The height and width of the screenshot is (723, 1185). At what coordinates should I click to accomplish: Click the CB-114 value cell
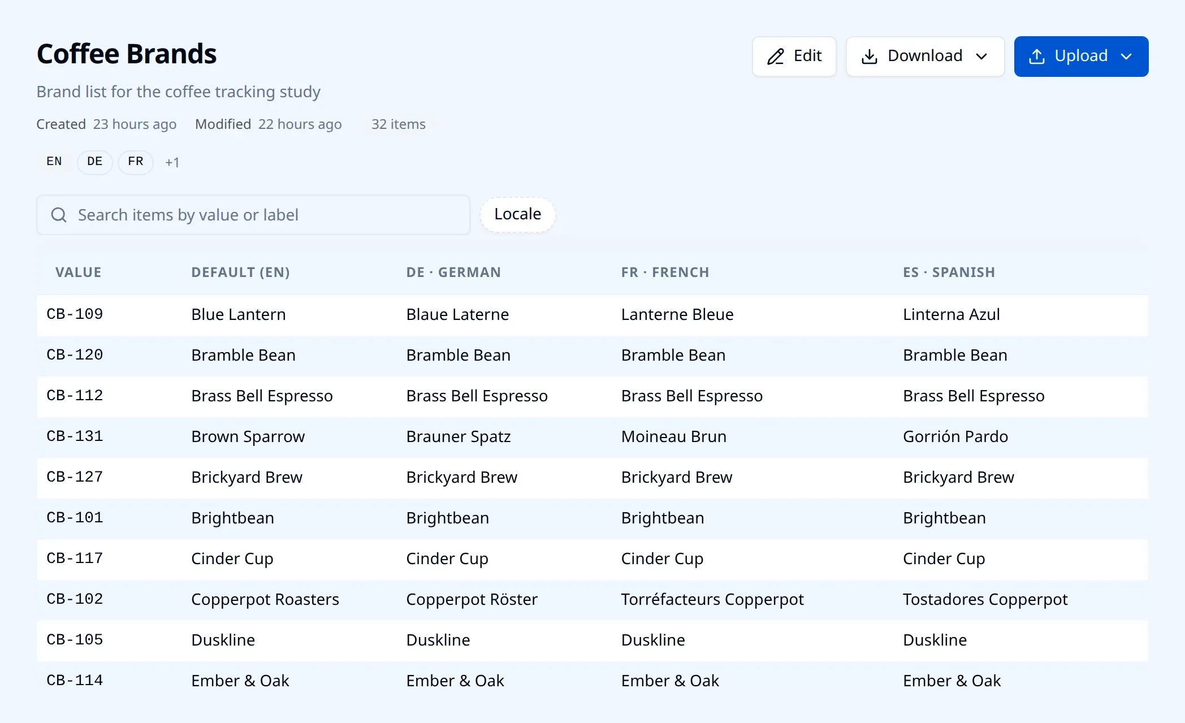pyautogui.click(x=75, y=681)
